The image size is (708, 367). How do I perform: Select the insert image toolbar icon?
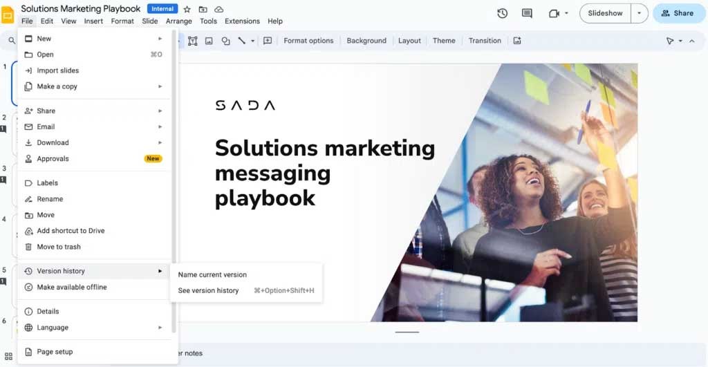[209, 41]
